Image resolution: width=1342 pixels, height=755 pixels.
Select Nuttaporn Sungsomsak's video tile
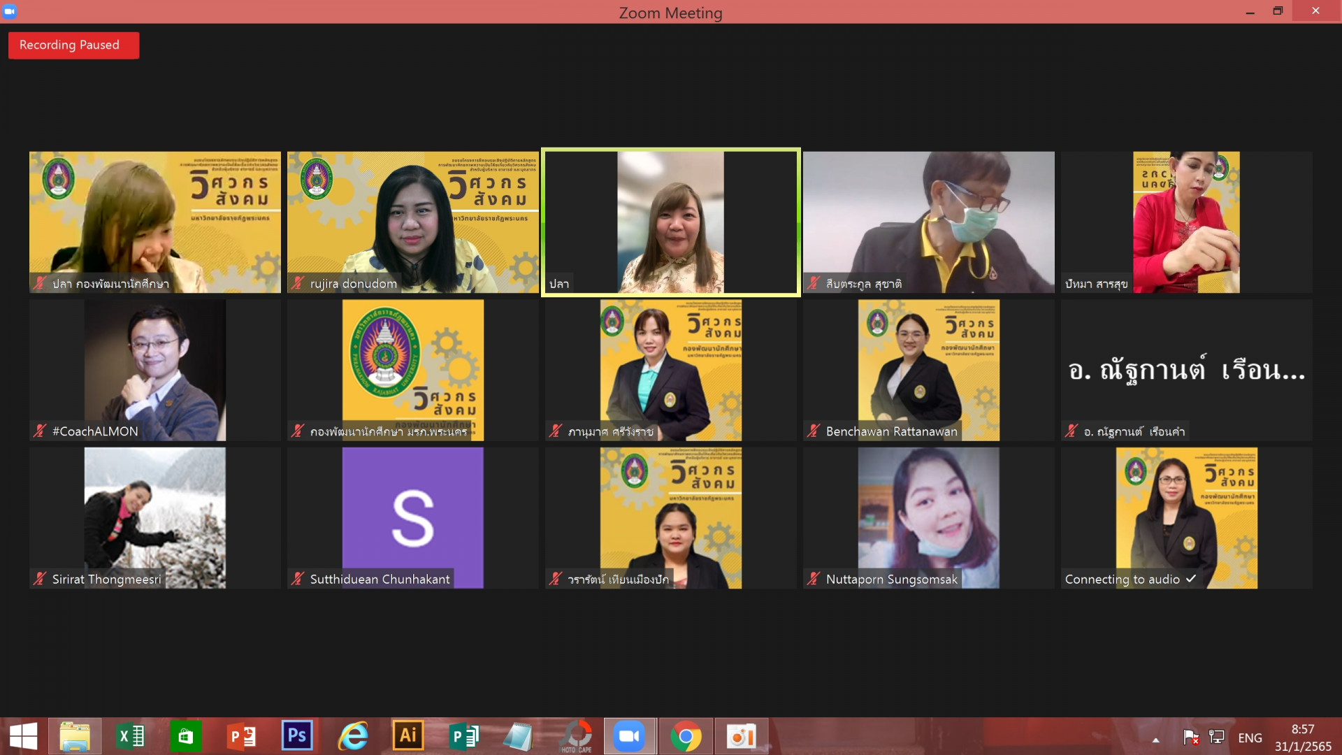point(929,518)
